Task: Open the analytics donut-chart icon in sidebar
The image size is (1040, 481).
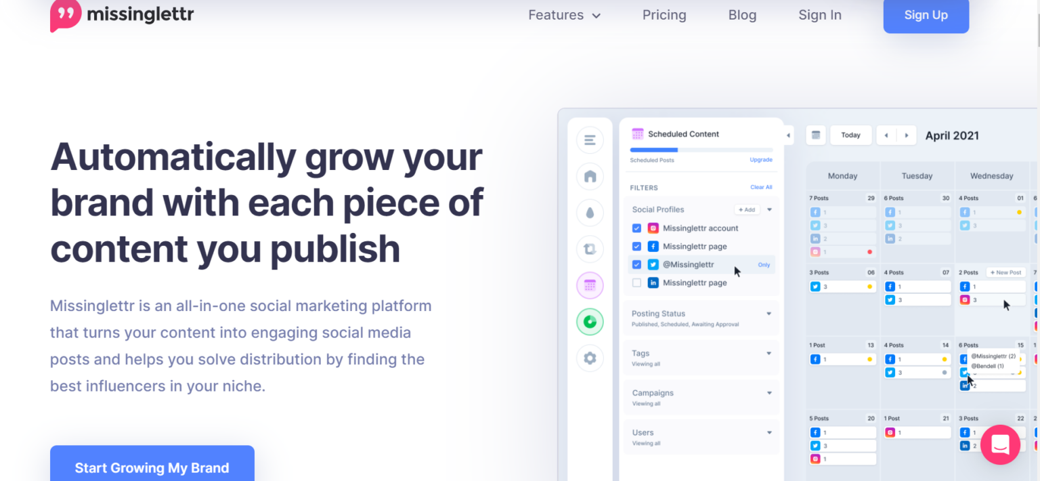Action: (x=589, y=321)
